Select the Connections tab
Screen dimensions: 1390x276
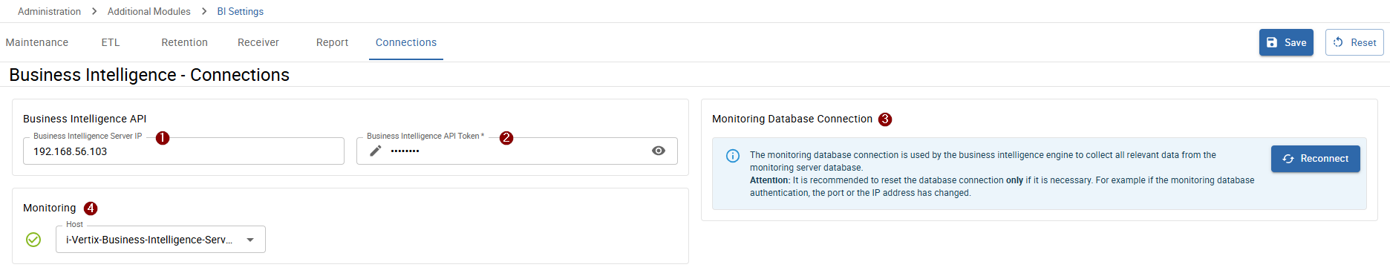coord(406,42)
